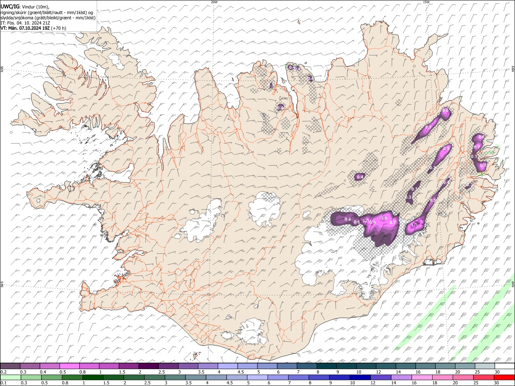Pick the lower legend swatch labelled 4.5

[237, 377]
